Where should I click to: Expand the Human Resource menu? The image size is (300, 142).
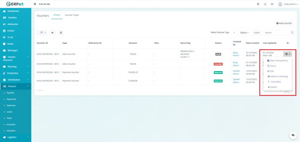point(16,58)
